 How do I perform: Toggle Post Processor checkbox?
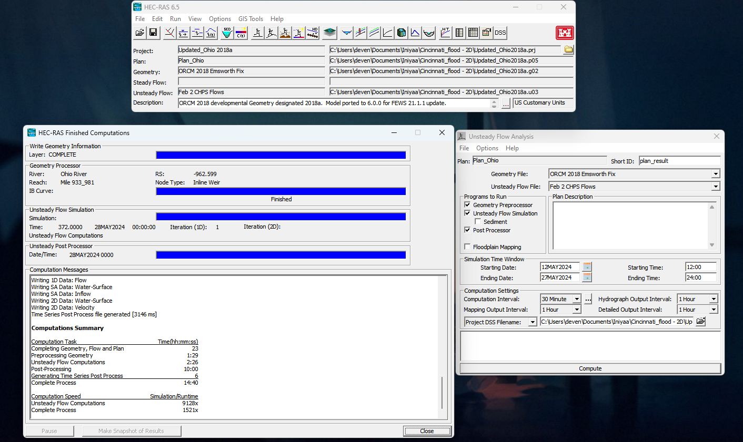pyautogui.click(x=467, y=230)
